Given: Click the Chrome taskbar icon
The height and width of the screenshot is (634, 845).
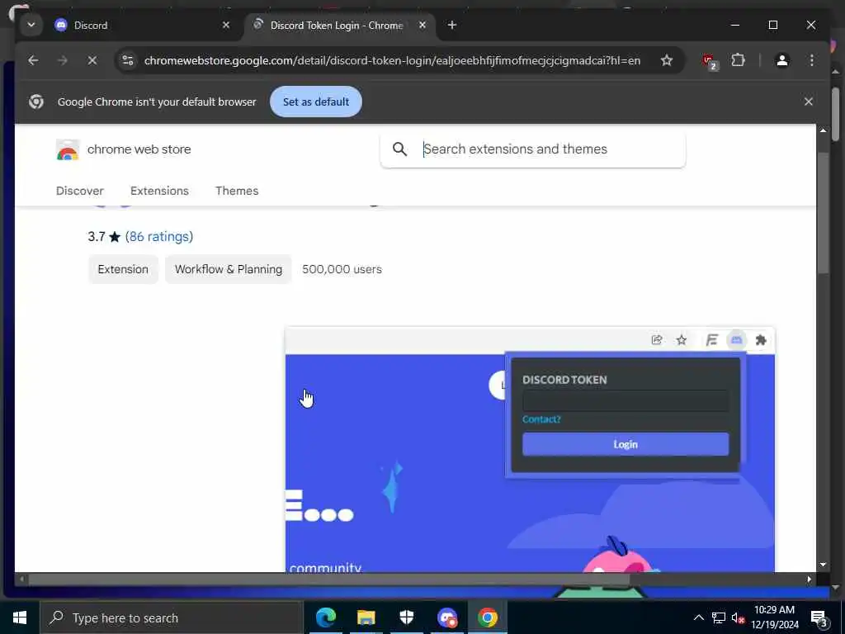Looking at the screenshot, I should pyautogui.click(x=488, y=617).
